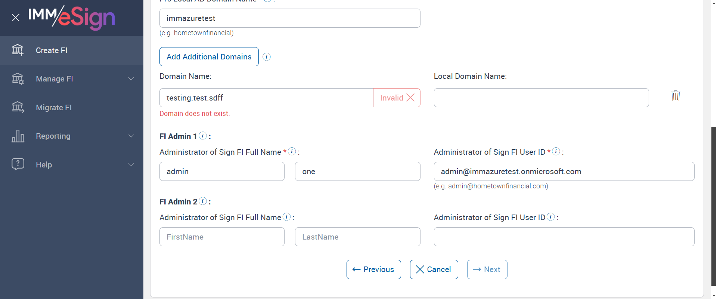The image size is (717, 299).
Task: Close the sidebar with the X icon
Action: coord(16,18)
